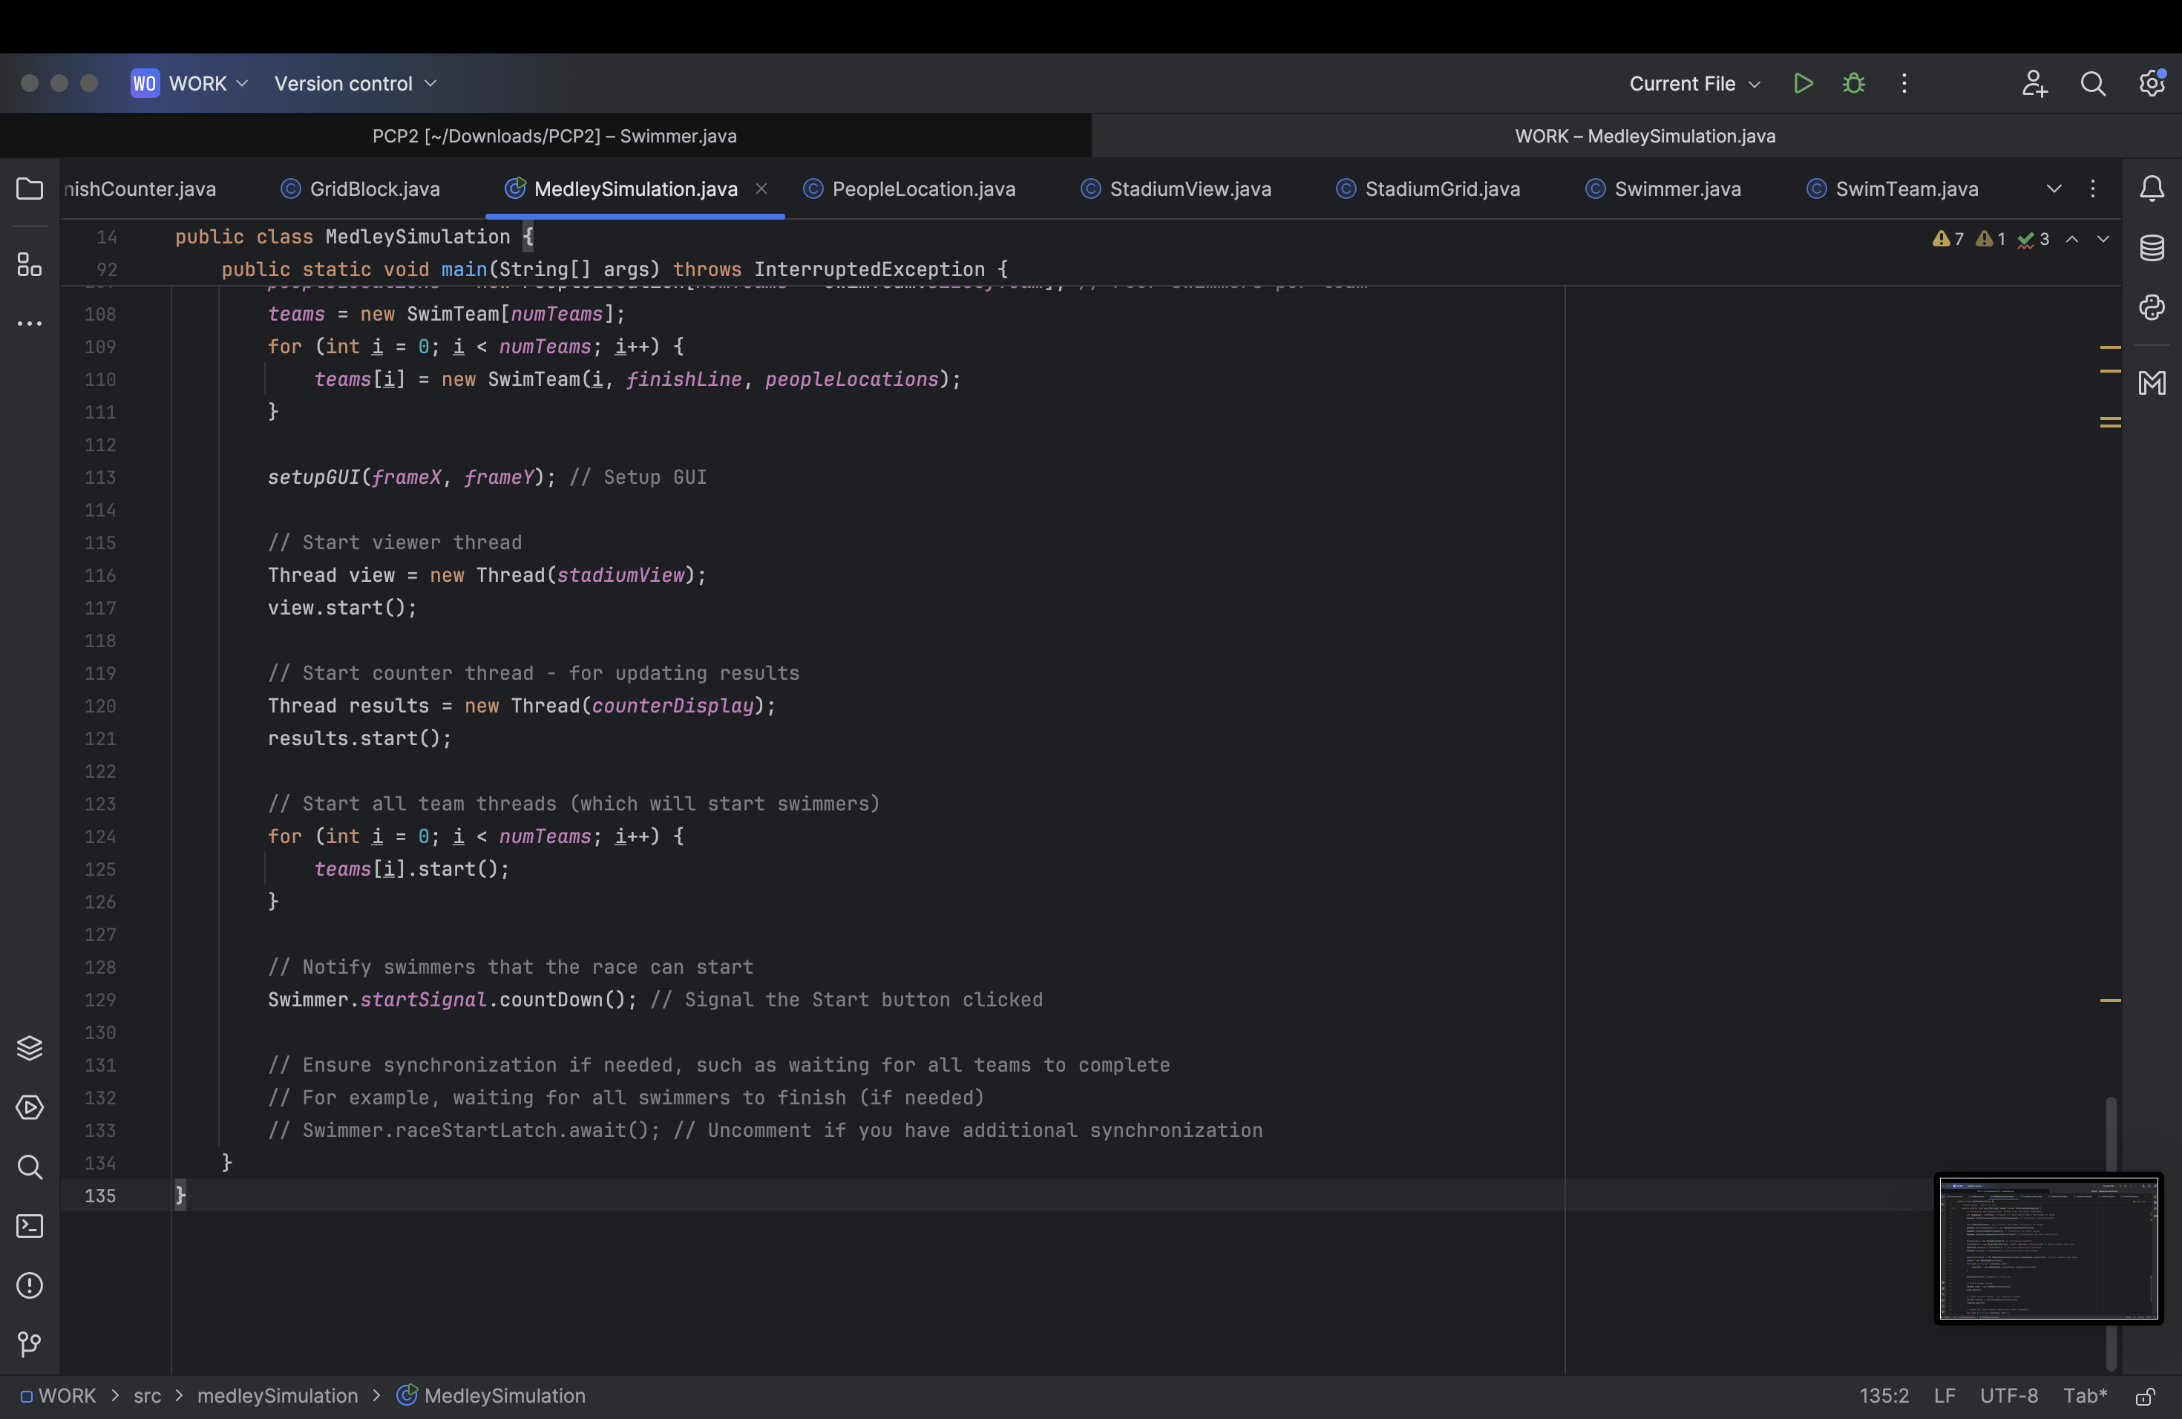Start debugging with the bug icon

click(1853, 83)
